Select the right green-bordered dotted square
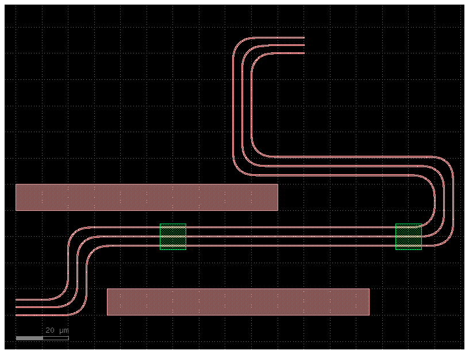The width and height of the screenshot is (469, 354). (x=409, y=237)
